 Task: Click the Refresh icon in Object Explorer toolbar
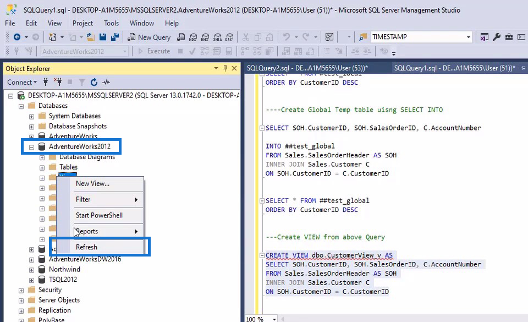pyautogui.click(x=94, y=82)
